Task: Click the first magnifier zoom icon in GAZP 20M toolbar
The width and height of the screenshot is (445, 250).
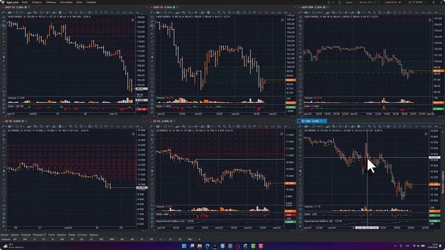Action: [369, 12]
